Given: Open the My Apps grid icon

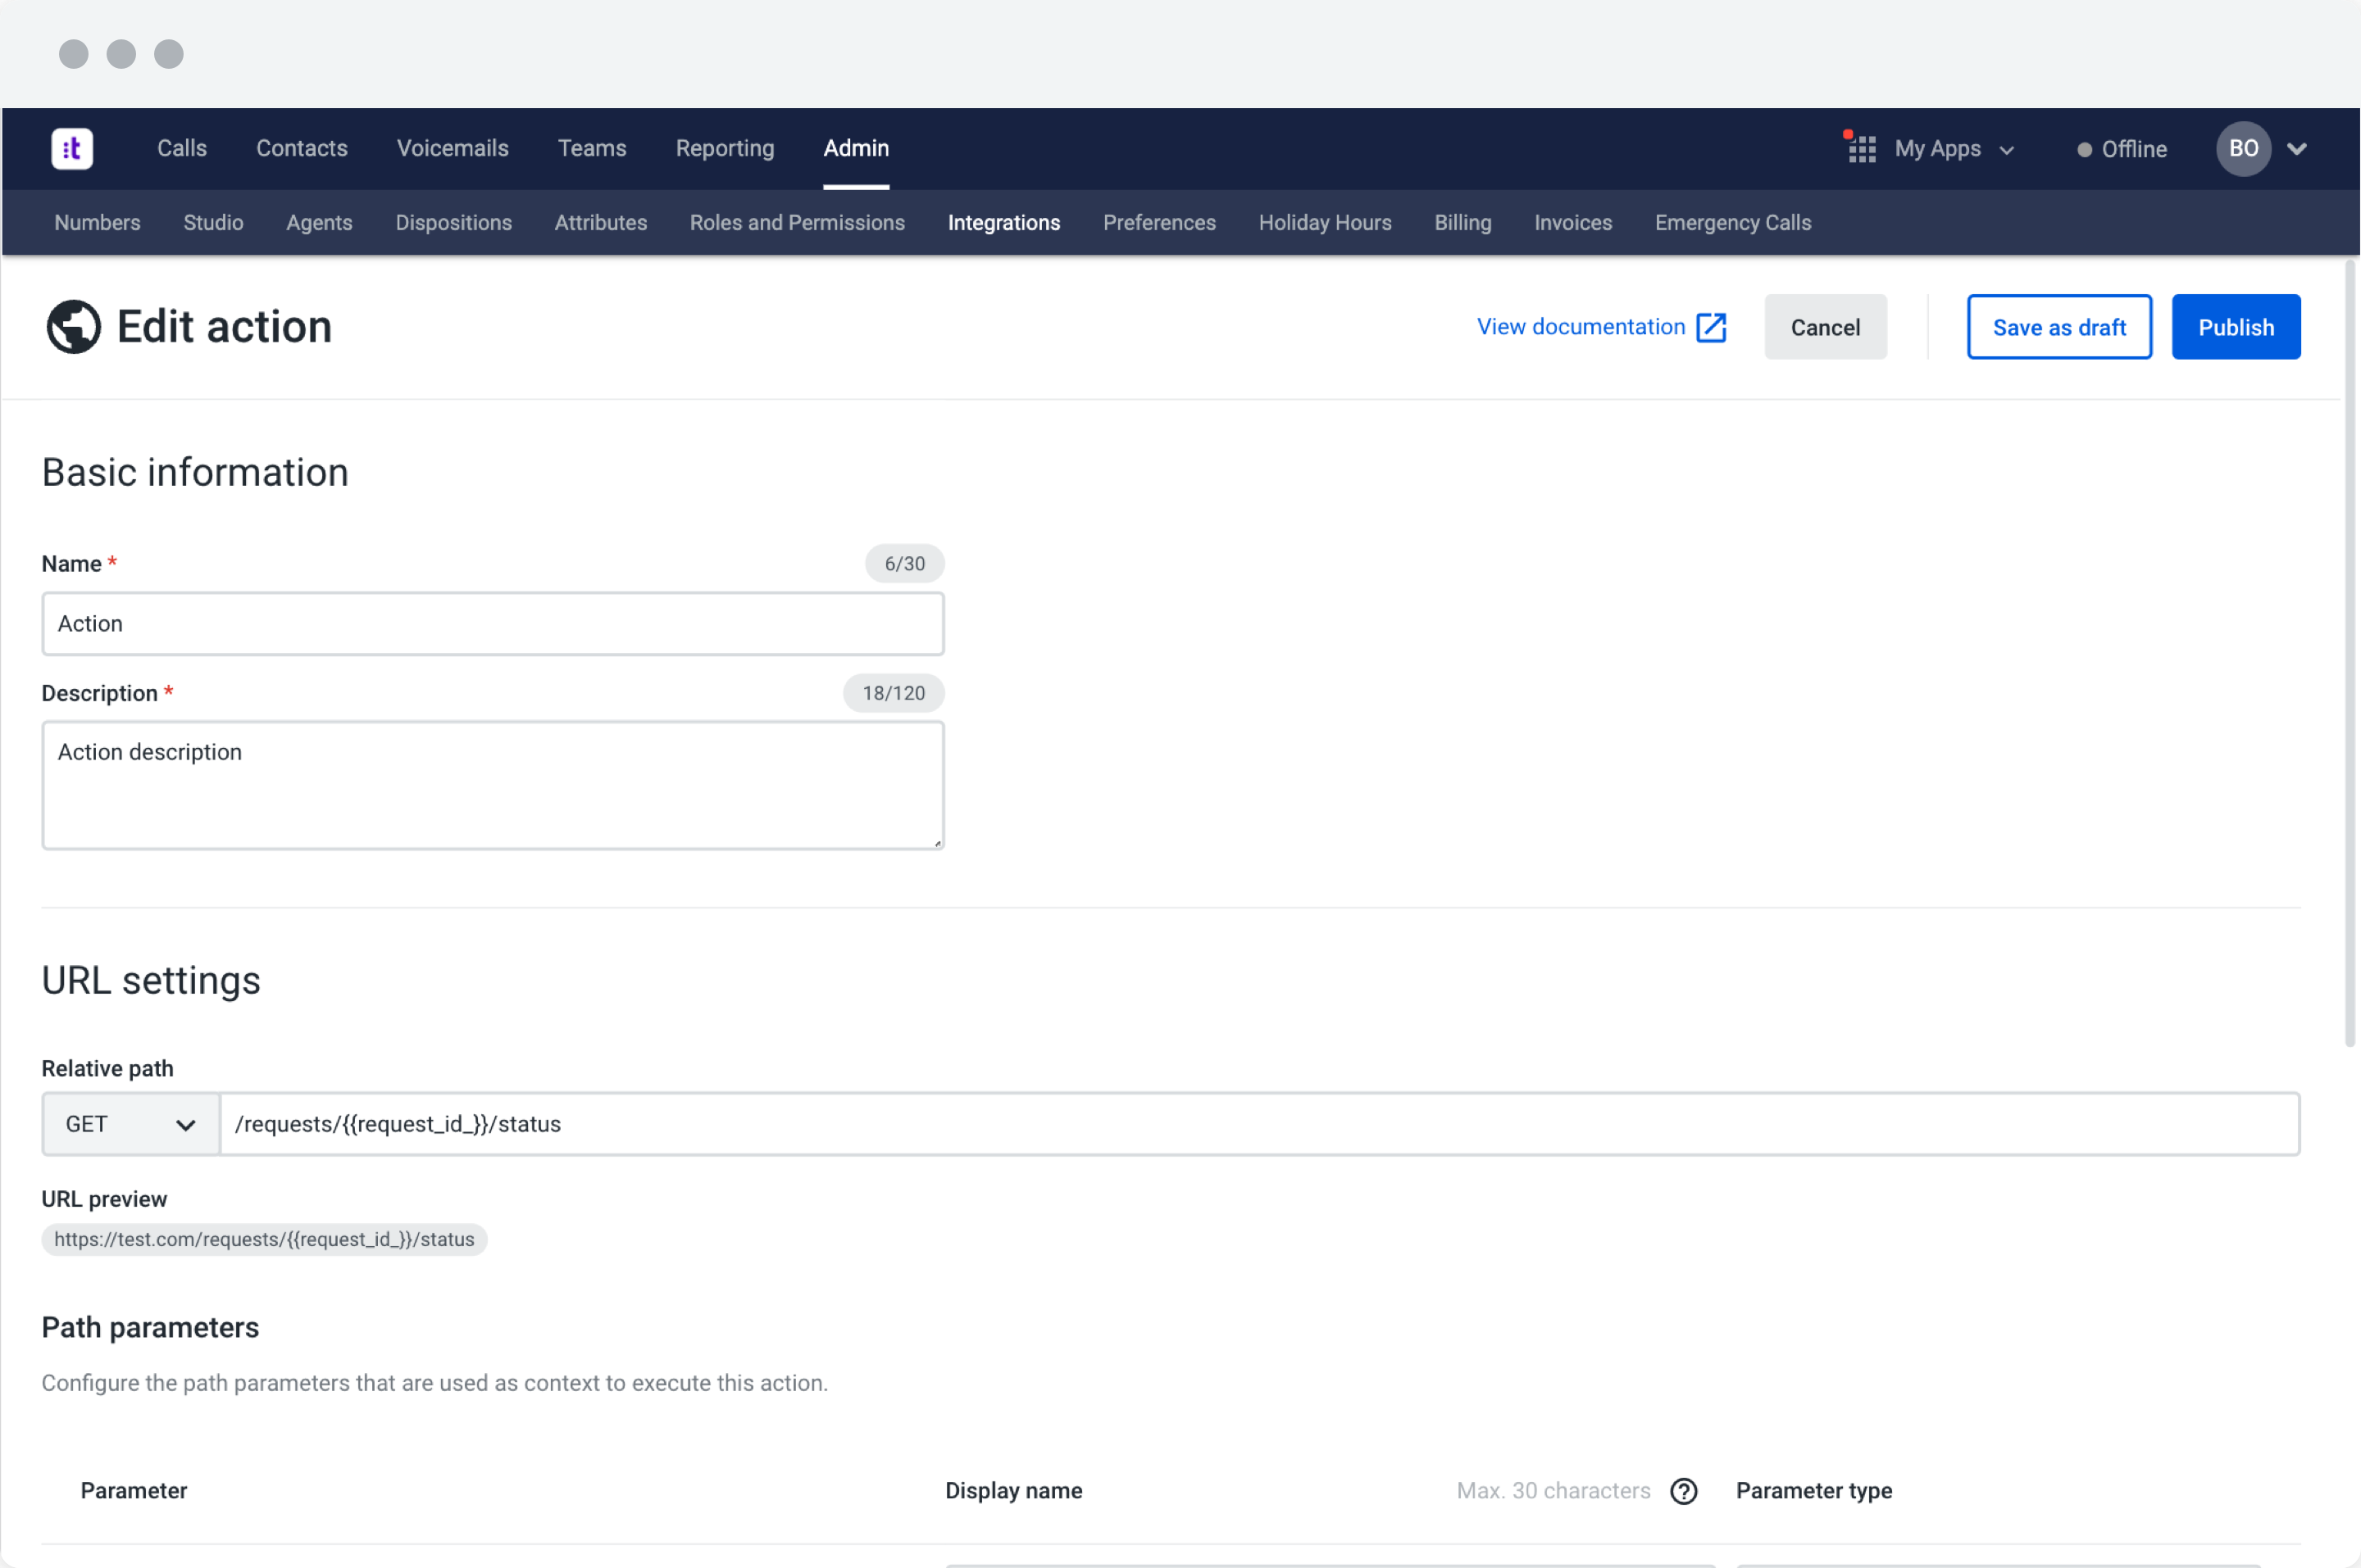Looking at the screenshot, I should [1861, 149].
